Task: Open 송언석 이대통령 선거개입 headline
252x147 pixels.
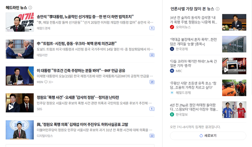Action: (x=85, y=17)
